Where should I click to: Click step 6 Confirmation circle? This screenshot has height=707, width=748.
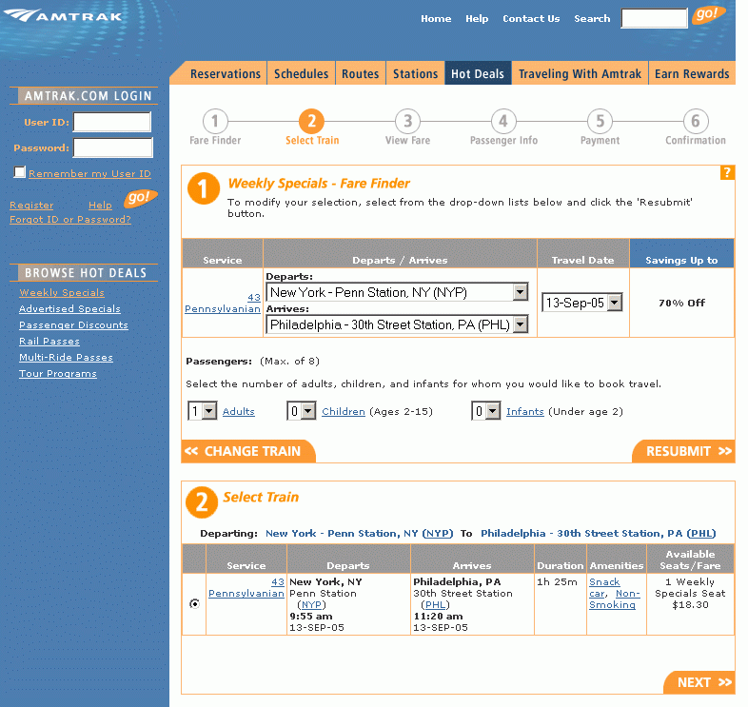pyautogui.click(x=696, y=122)
